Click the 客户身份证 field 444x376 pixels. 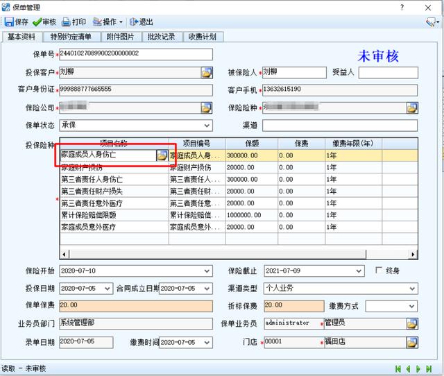pos(136,90)
